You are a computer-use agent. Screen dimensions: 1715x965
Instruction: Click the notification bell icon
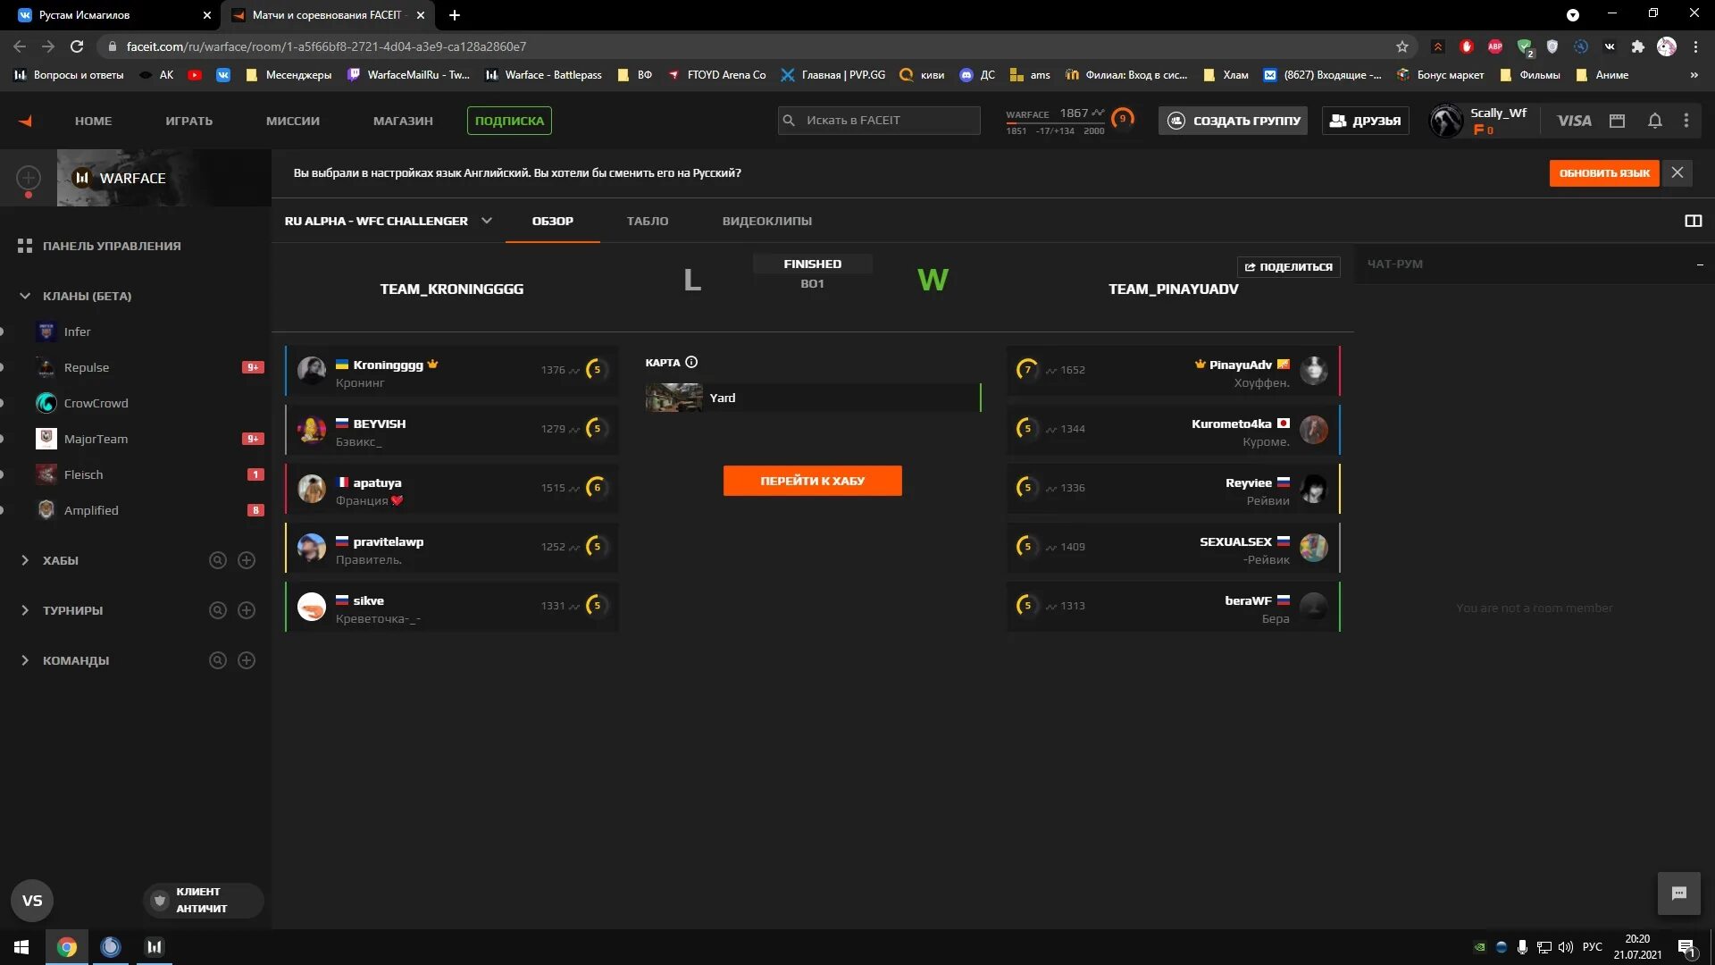point(1655,119)
